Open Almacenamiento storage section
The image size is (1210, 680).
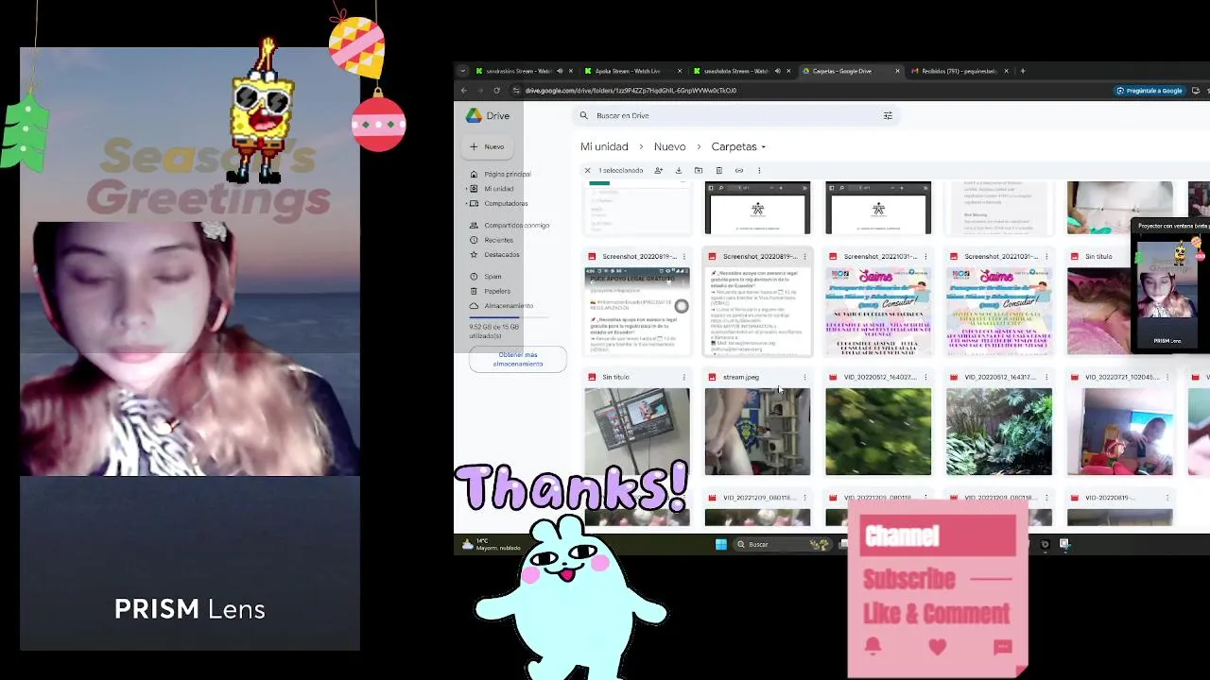[x=509, y=305]
